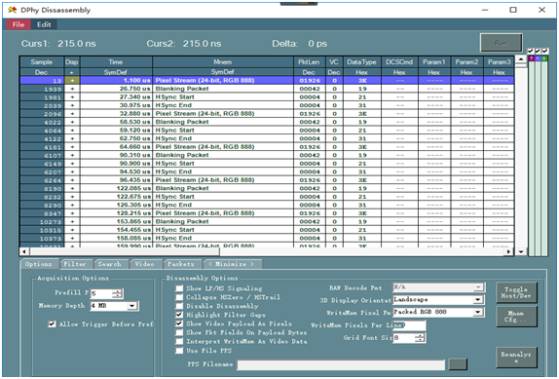The image size is (559, 379).
Task: Enable Interpret WriteMem As Video Data
Action: (x=179, y=342)
